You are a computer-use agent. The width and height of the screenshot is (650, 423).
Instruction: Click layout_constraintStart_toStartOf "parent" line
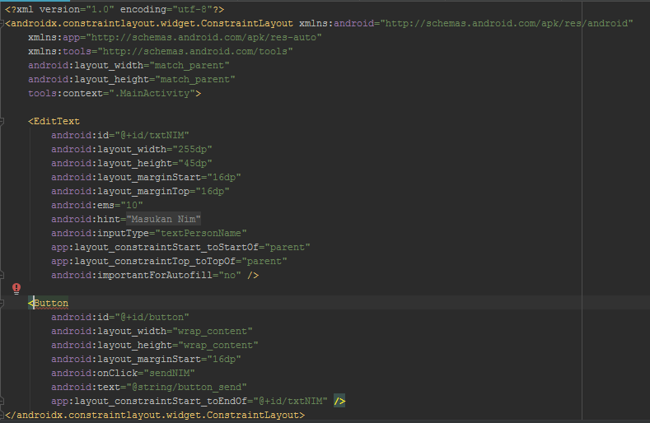180,248
